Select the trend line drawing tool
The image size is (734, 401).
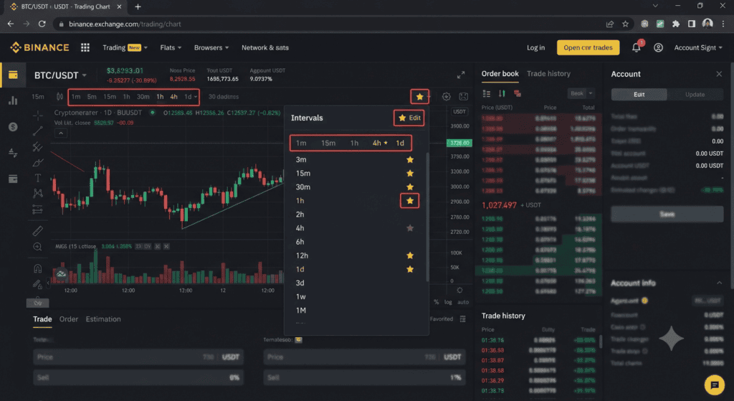coord(38,131)
